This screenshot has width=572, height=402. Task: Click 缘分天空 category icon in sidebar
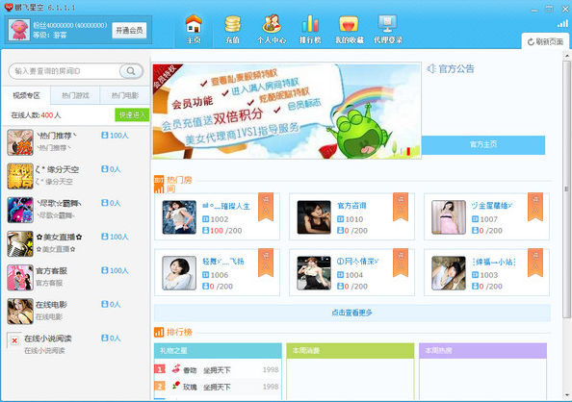pos(20,176)
